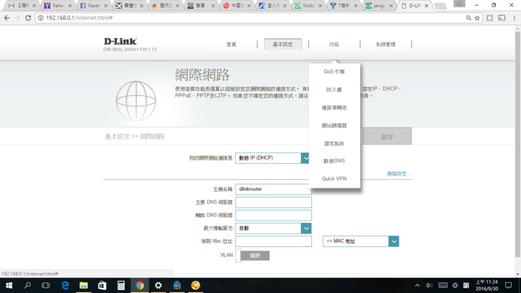
Task: Select 動態DNS from the 功能 menu
Action: [x=334, y=161]
